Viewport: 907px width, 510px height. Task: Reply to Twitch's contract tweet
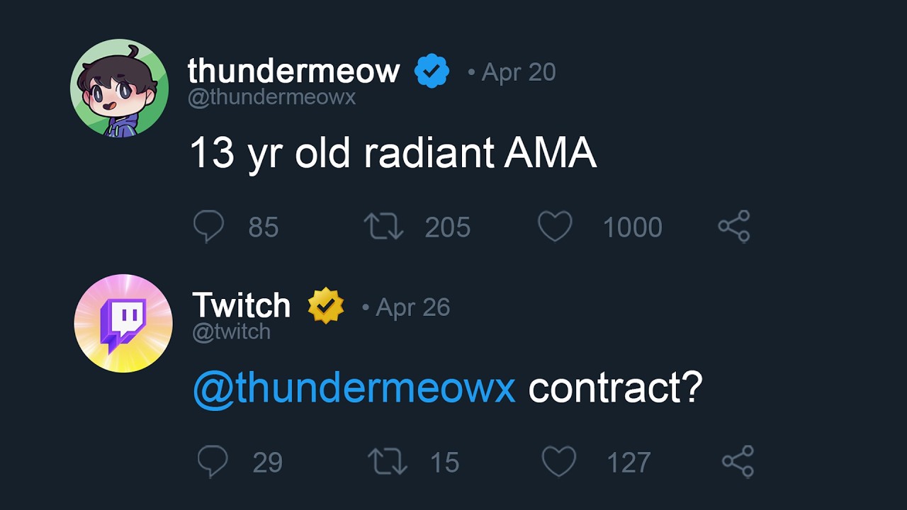coord(213,462)
